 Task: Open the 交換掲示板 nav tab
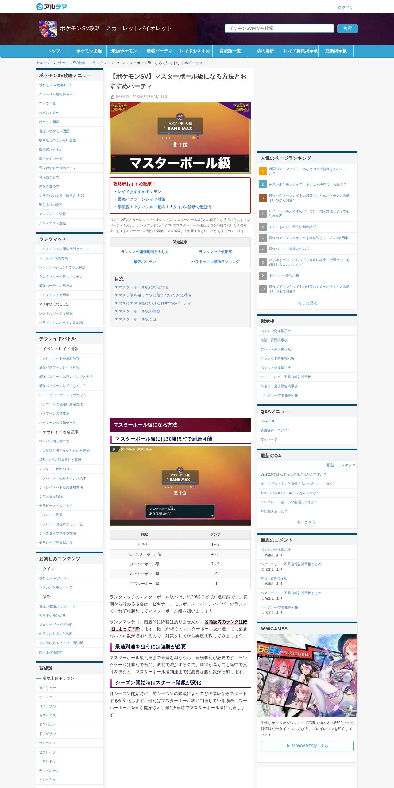[336, 51]
